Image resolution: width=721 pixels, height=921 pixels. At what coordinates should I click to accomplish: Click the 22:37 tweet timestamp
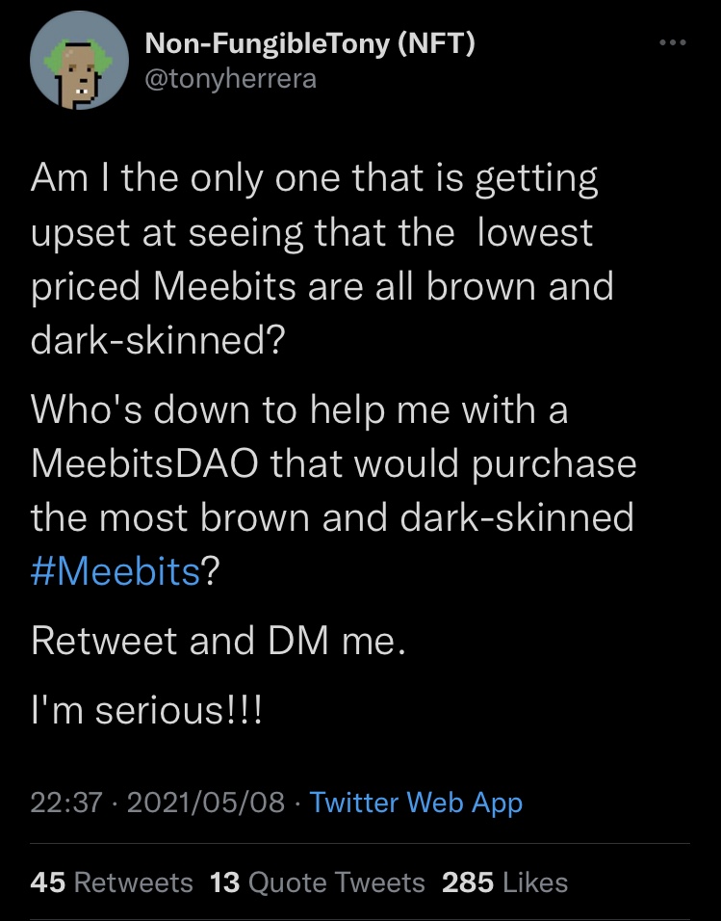65,802
